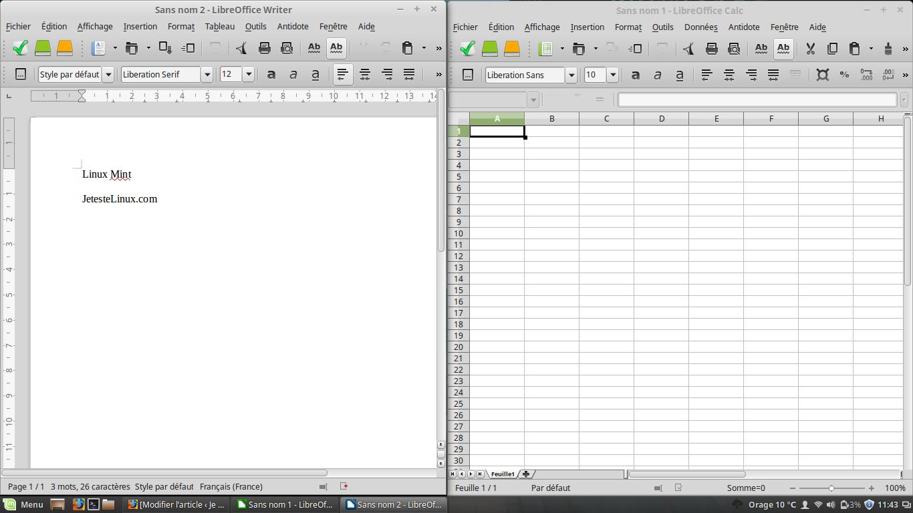The width and height of the screenshot is (913, 513).
Task: Open Antidote orange guides book in Writer
Action: [65, 47]
